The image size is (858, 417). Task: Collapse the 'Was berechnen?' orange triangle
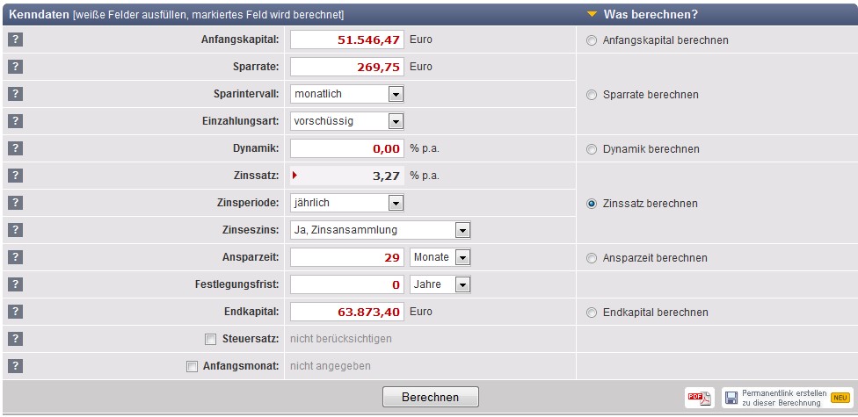[x=591, y=14]
